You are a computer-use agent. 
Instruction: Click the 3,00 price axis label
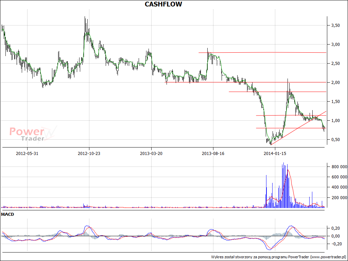tap(335, 45)
